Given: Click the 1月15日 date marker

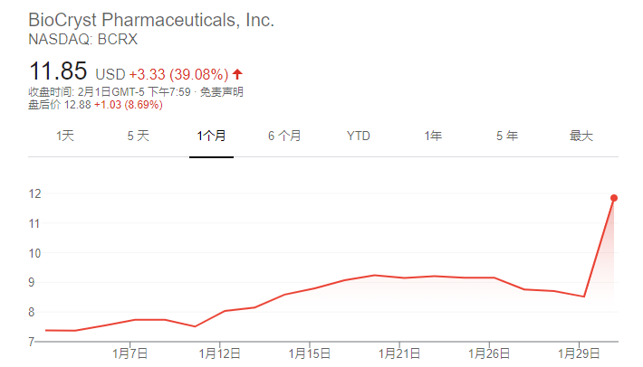Looking at the screenshot, I should point(310,352).
